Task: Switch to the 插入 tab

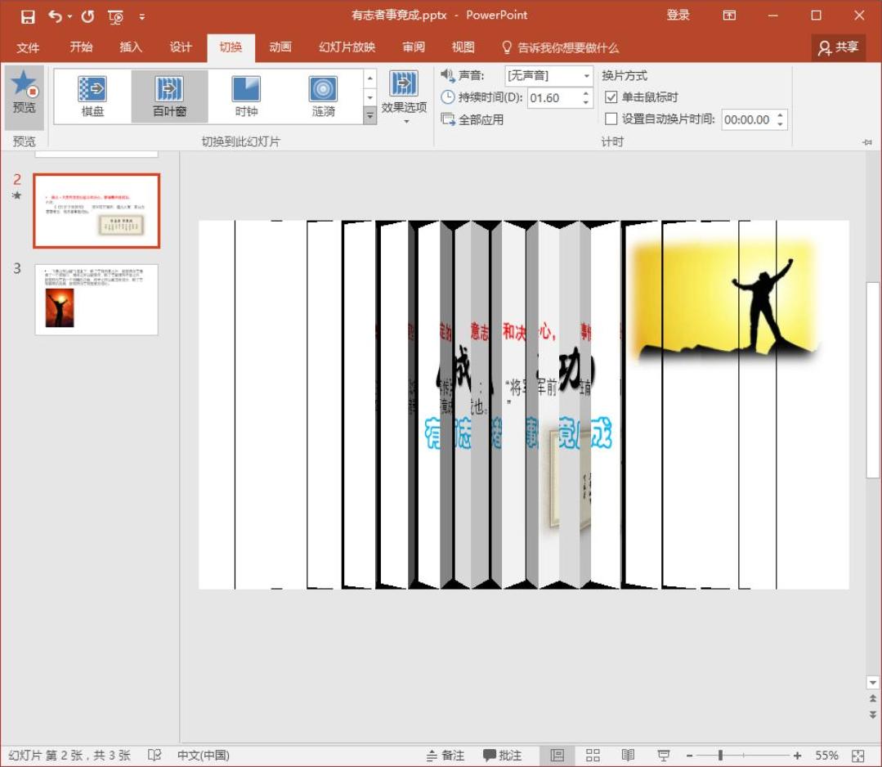Action: coord(131,47)
